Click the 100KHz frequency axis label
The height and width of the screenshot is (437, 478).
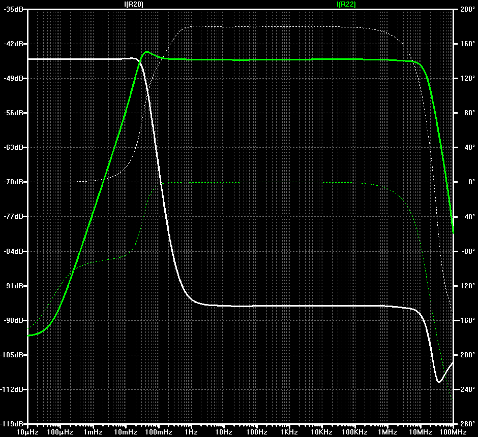pyautogui.click(x=354, y=432)
